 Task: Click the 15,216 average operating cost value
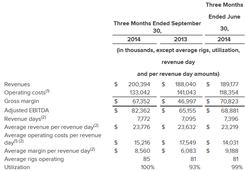[x=142, y=143]
